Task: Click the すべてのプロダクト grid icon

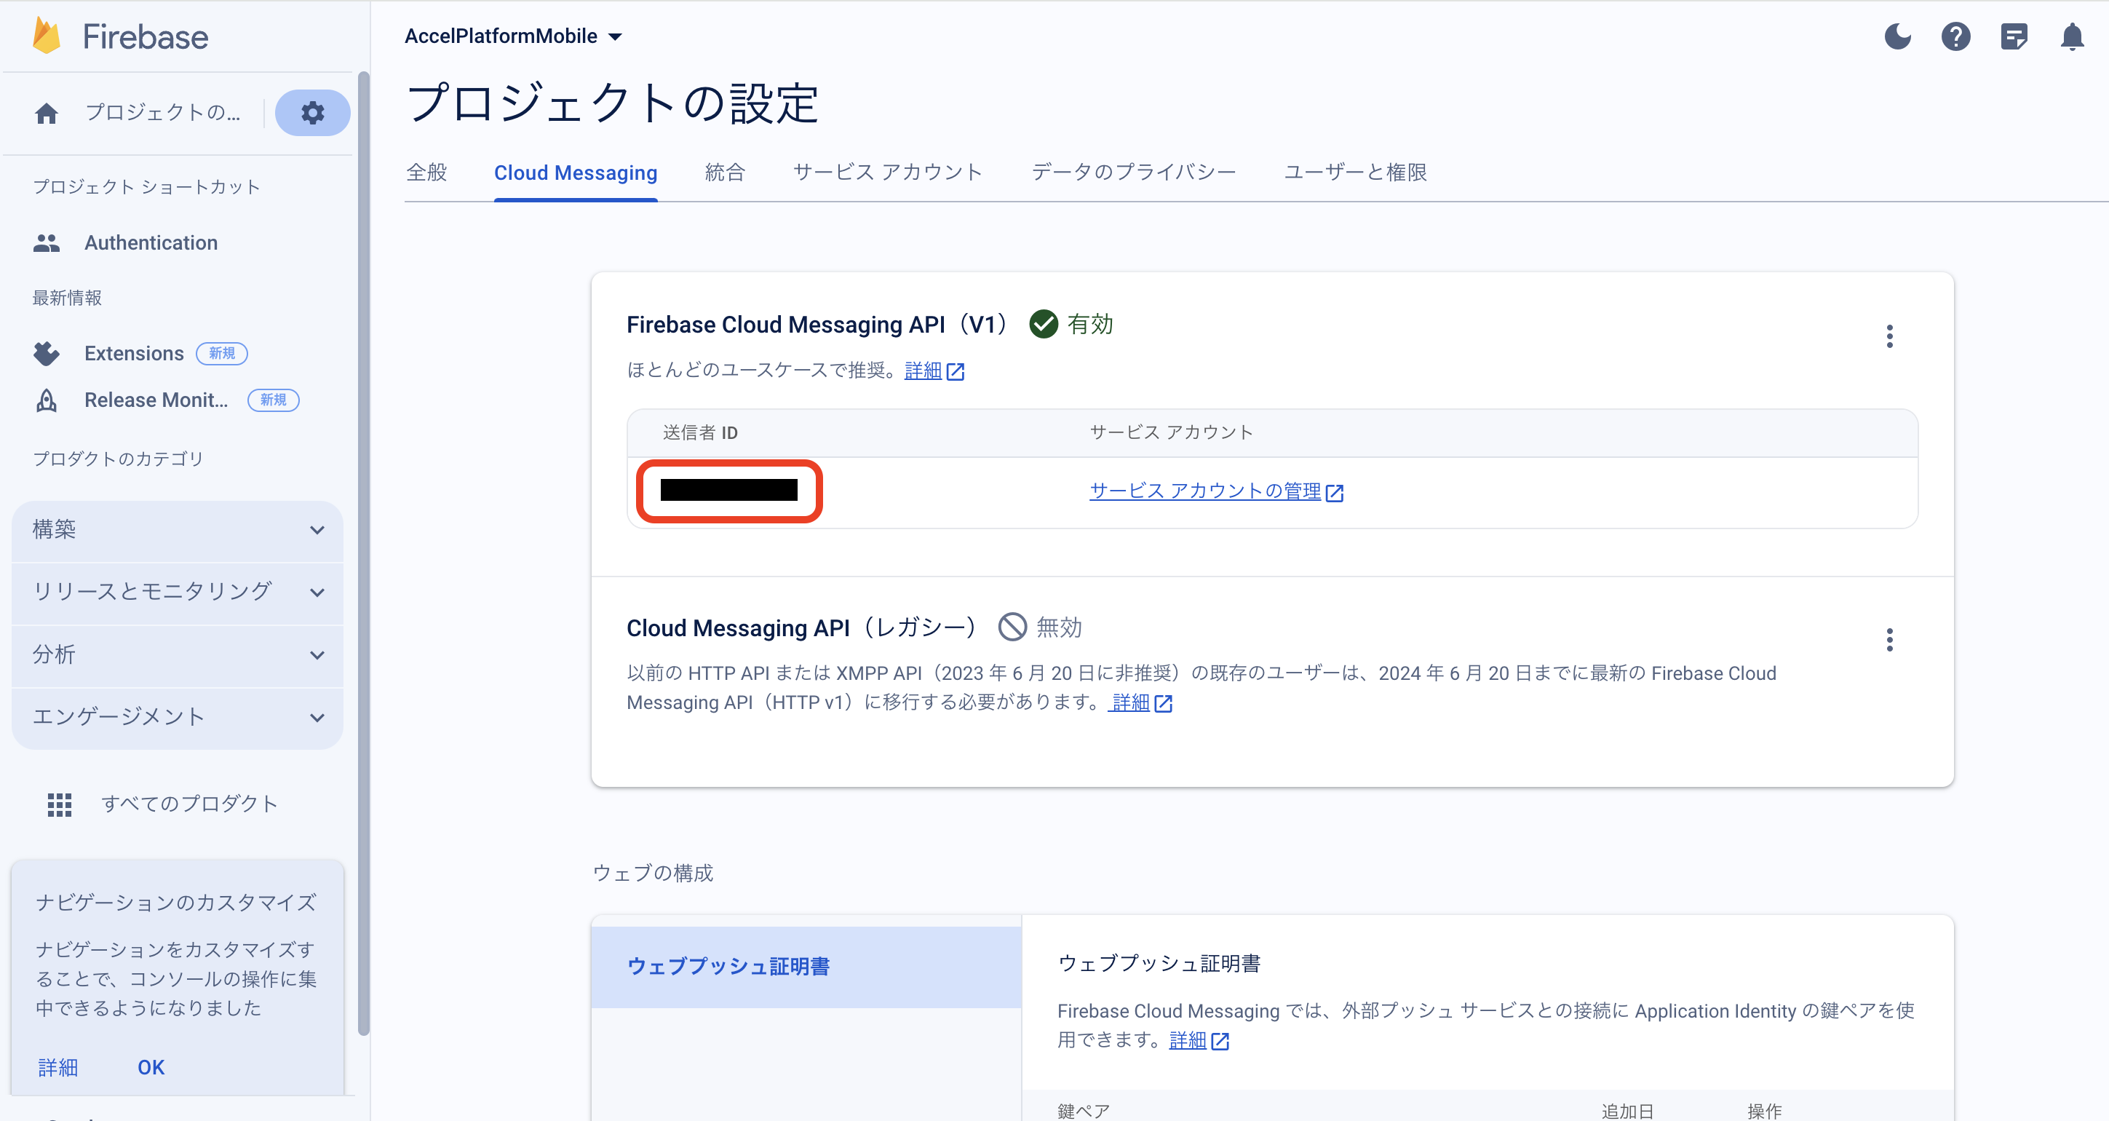Action: click(x=59, y=804)
